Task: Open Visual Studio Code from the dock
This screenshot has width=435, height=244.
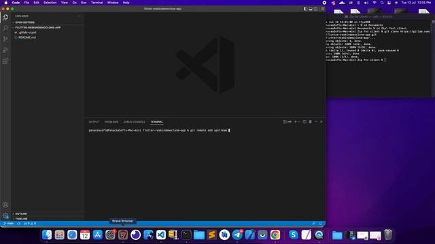Action: [x=161, y=235]
